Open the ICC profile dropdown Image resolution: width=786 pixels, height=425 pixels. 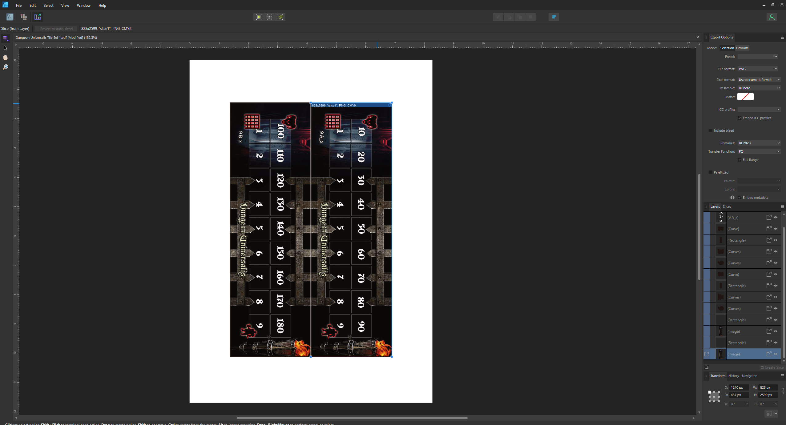[759, 110]
